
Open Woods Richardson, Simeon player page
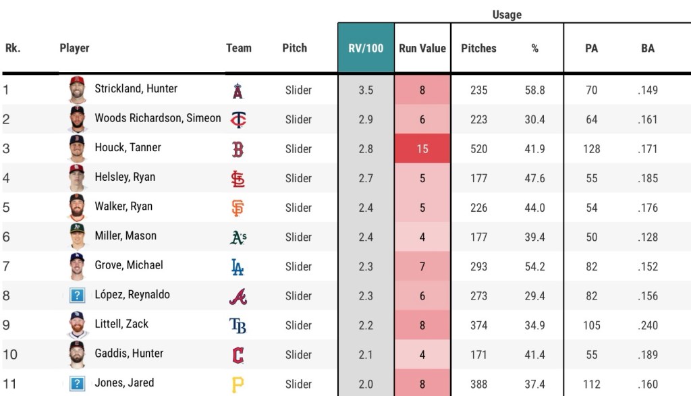(157, 118)
